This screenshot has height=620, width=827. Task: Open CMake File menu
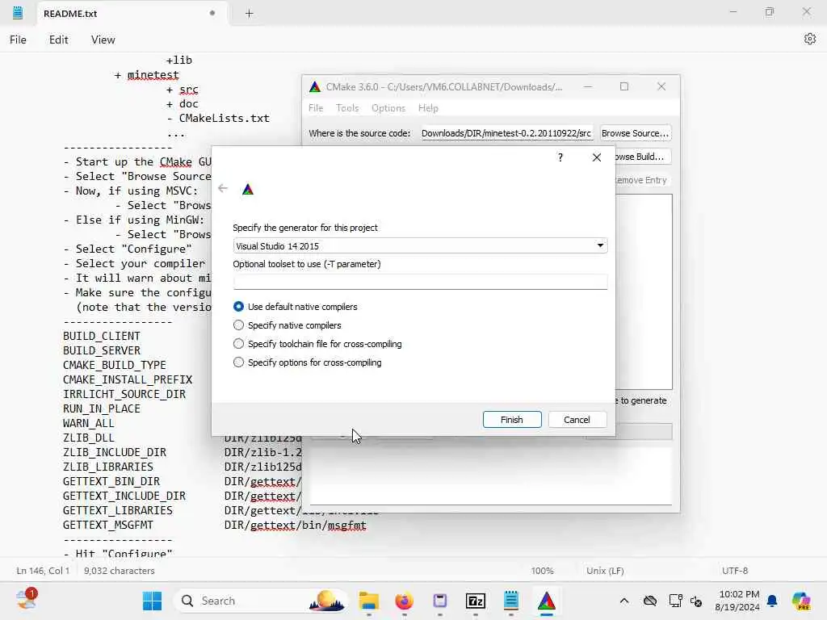316,108
